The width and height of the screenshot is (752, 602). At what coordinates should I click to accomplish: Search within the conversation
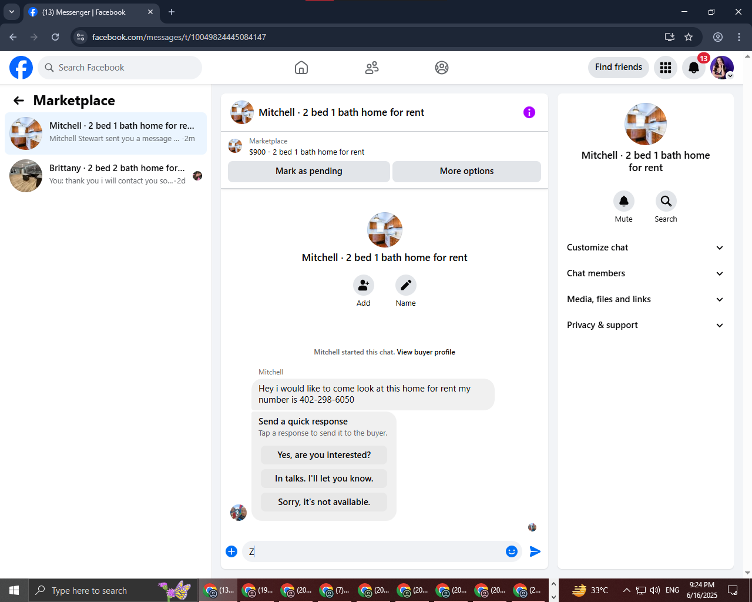[666, 201]
